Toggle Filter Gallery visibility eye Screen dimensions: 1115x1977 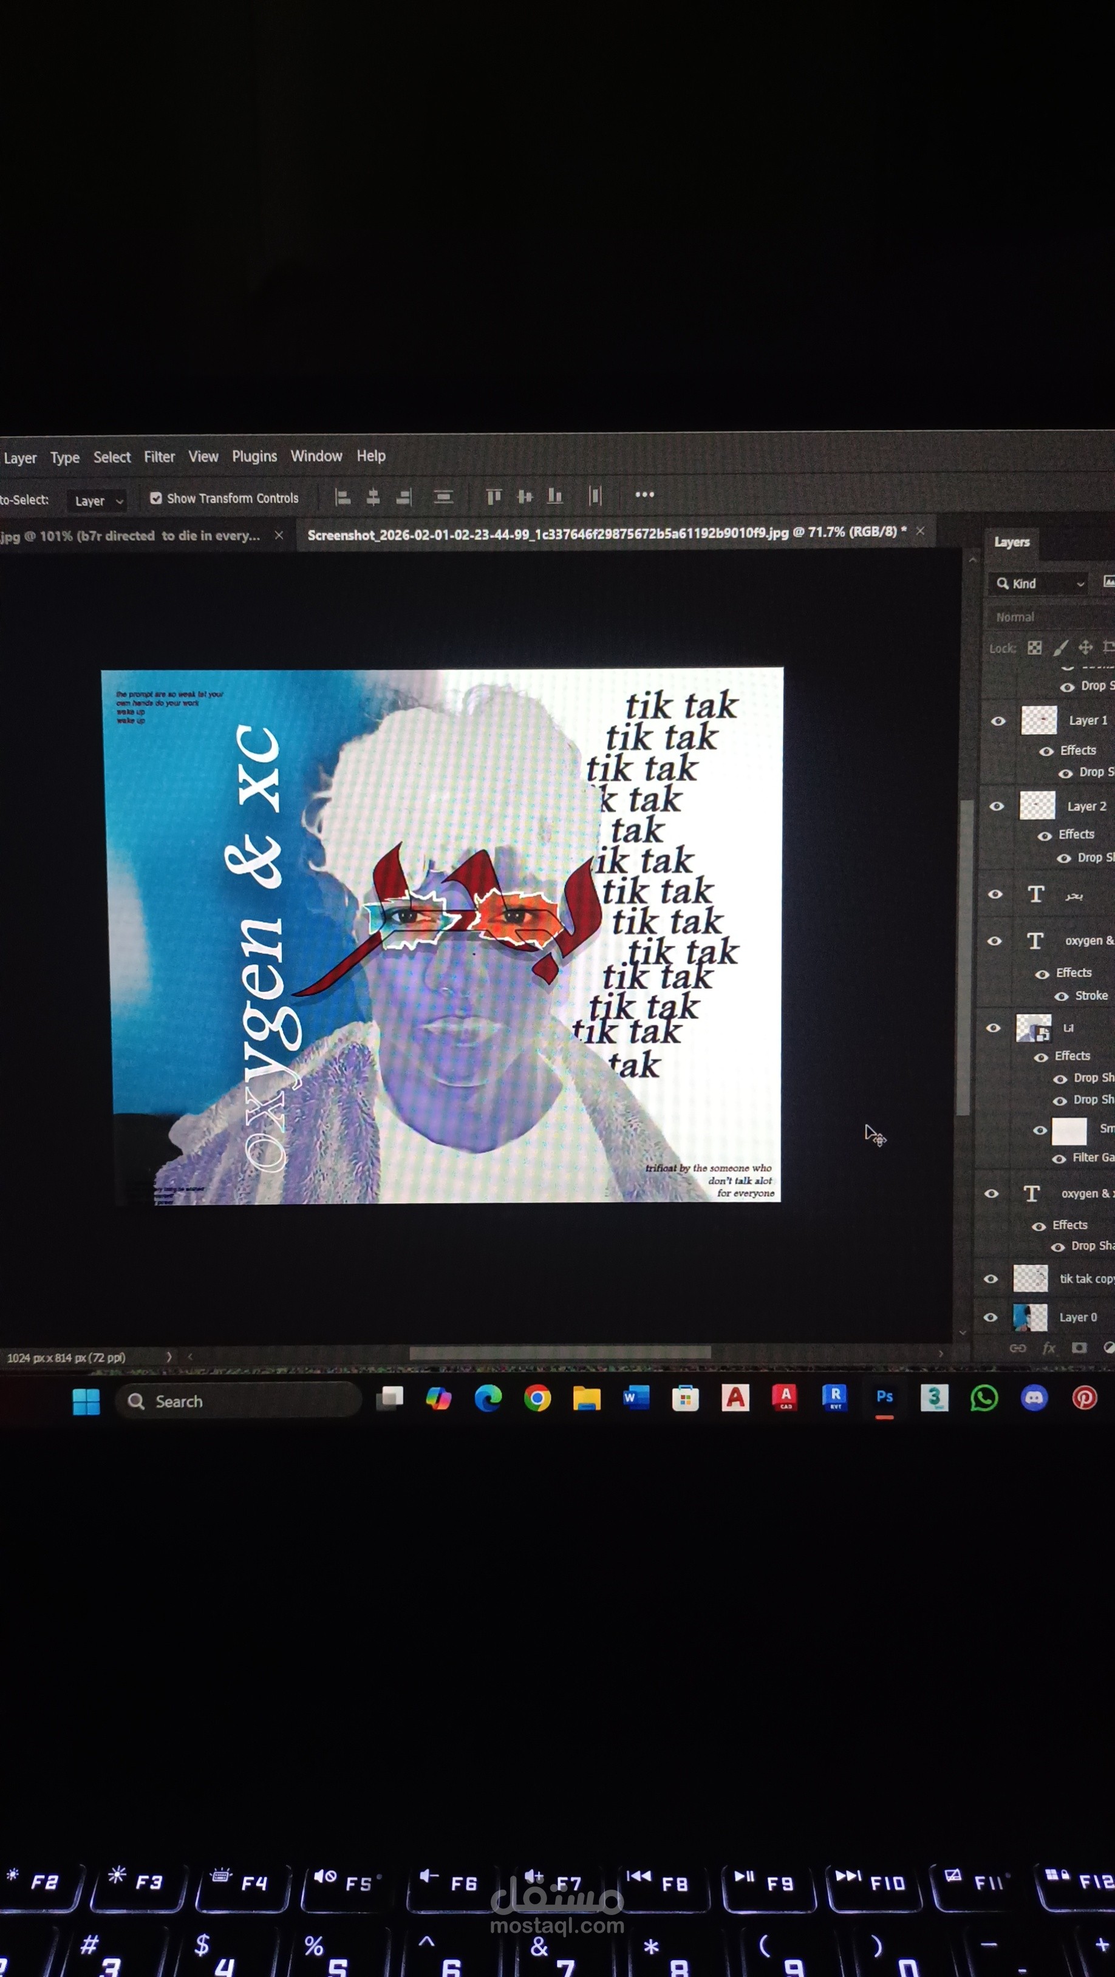point(1059,1159)
